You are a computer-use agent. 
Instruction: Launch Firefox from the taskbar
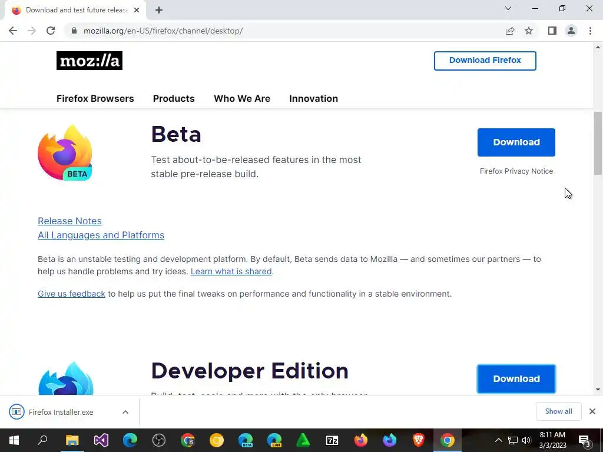(x=361, y=440)
